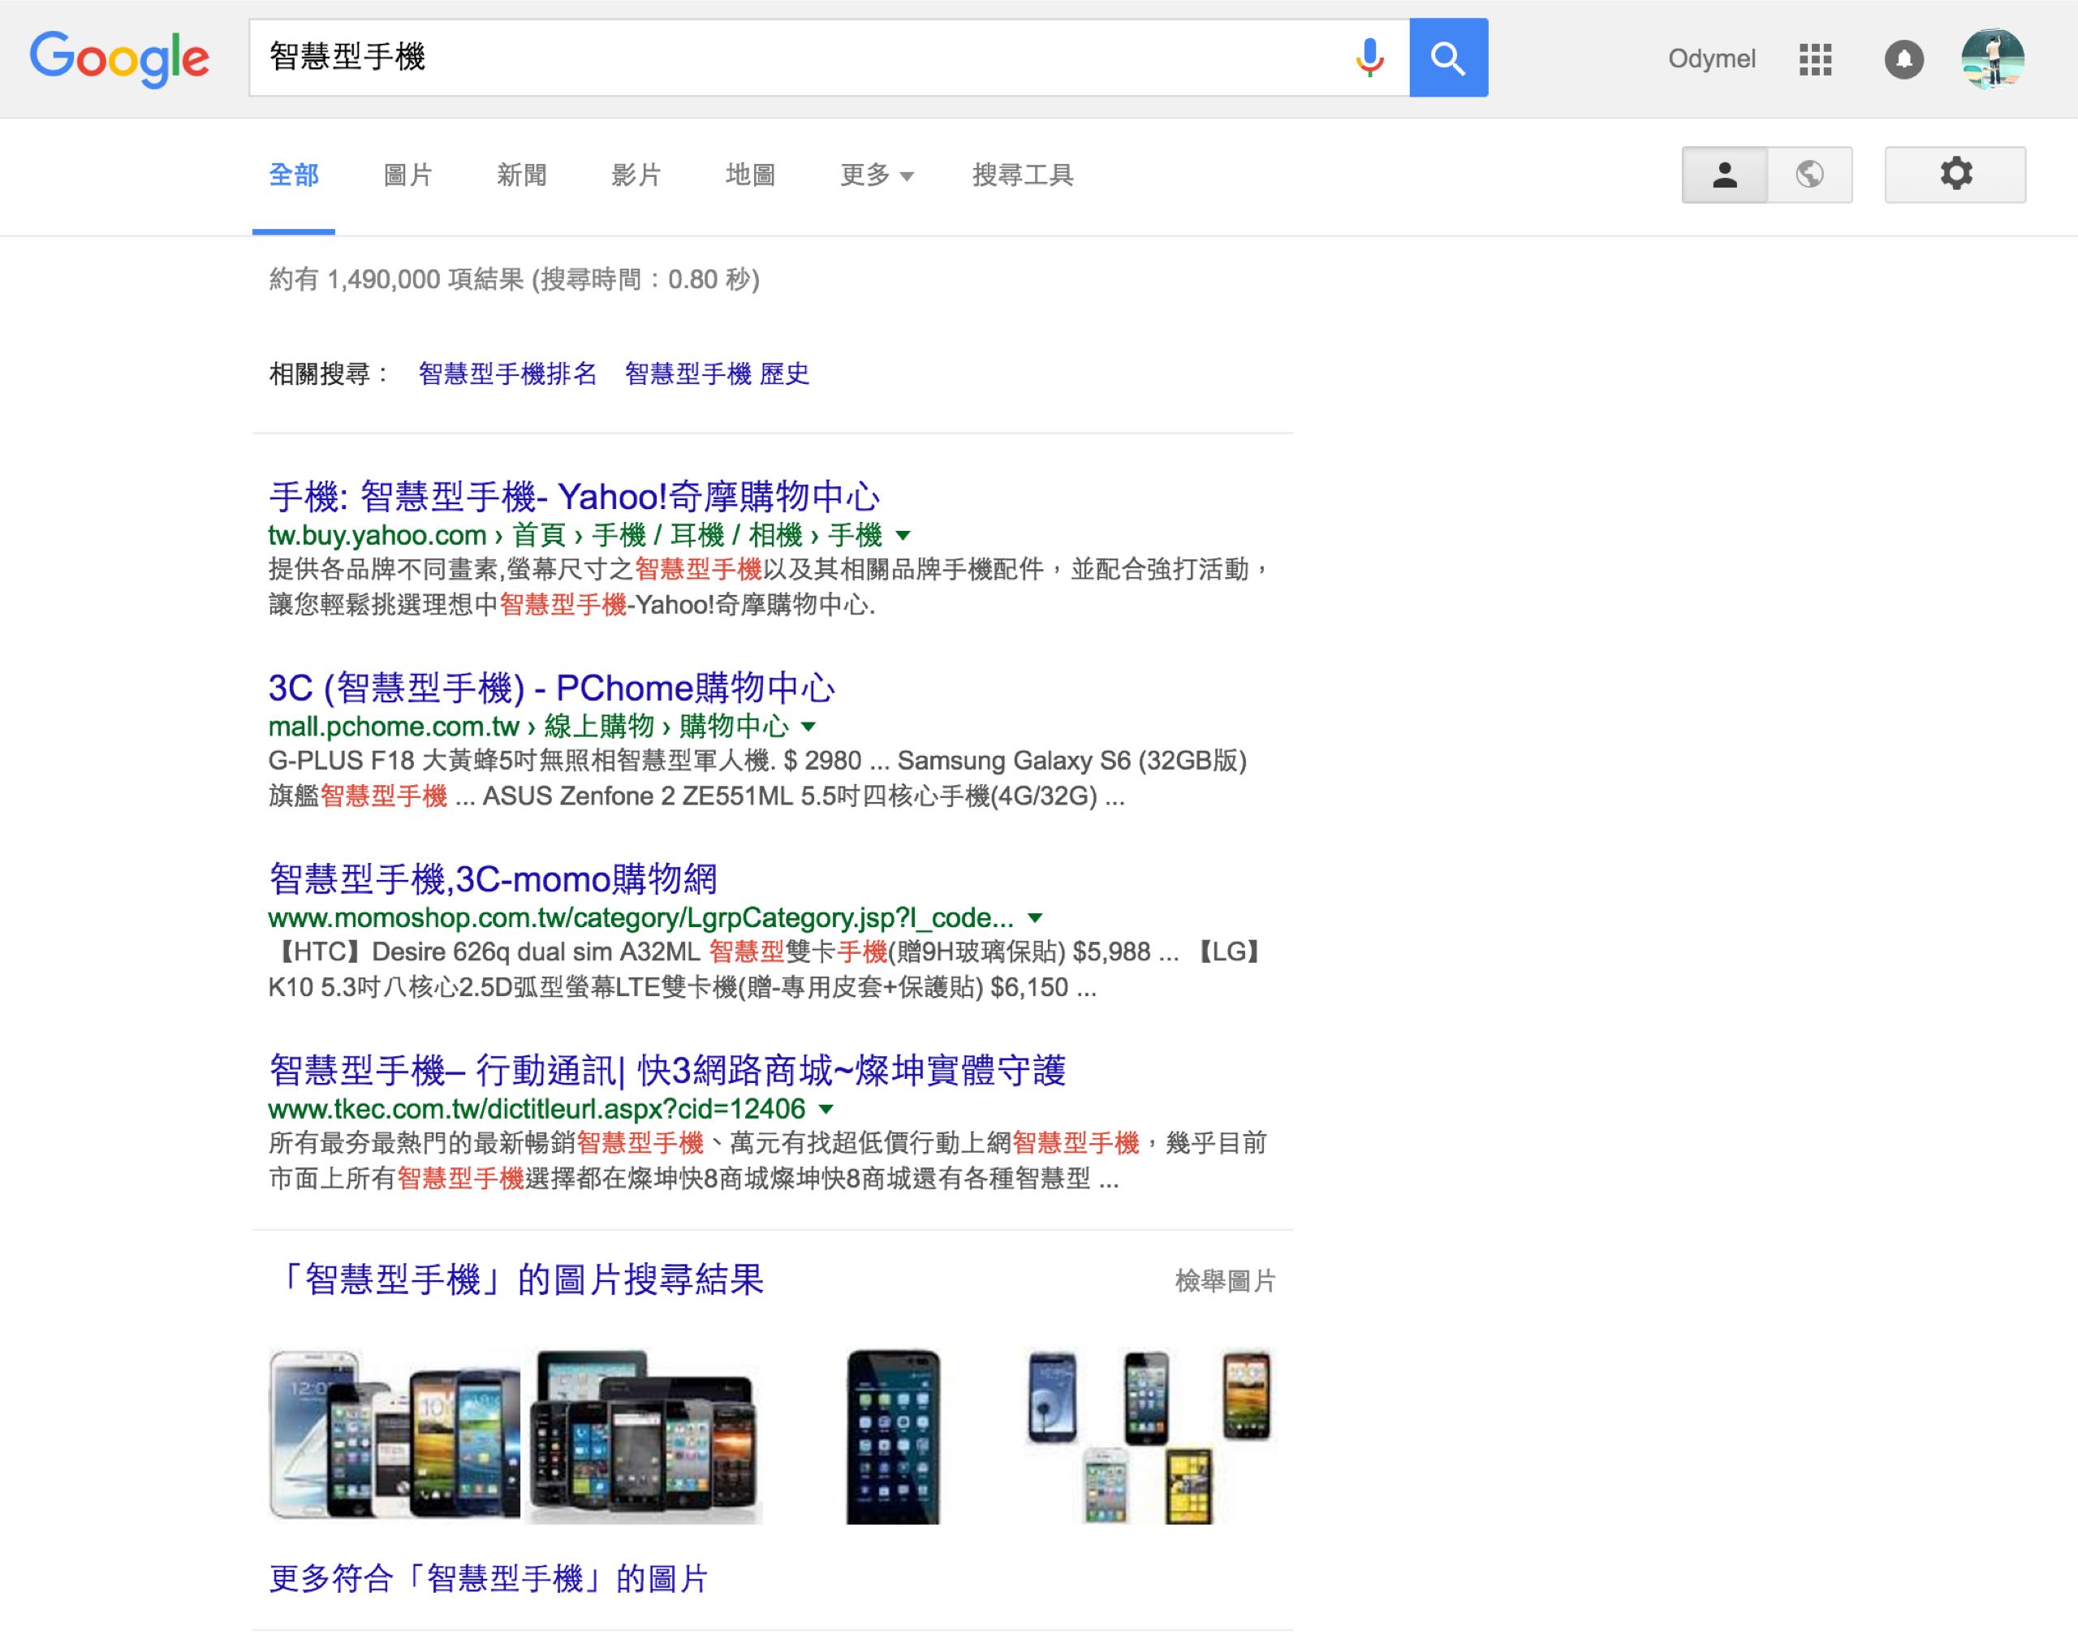Open the settings gear menu
Screen dimensions: 2078x1635
1955,175
